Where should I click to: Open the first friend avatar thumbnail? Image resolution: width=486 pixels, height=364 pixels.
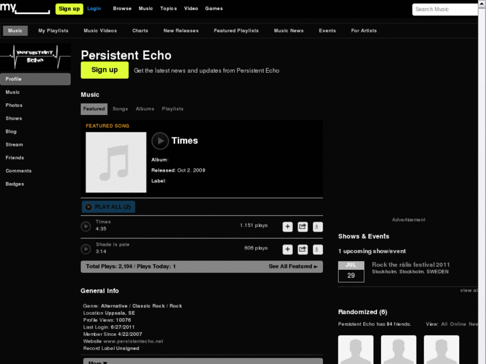point(356,349)
